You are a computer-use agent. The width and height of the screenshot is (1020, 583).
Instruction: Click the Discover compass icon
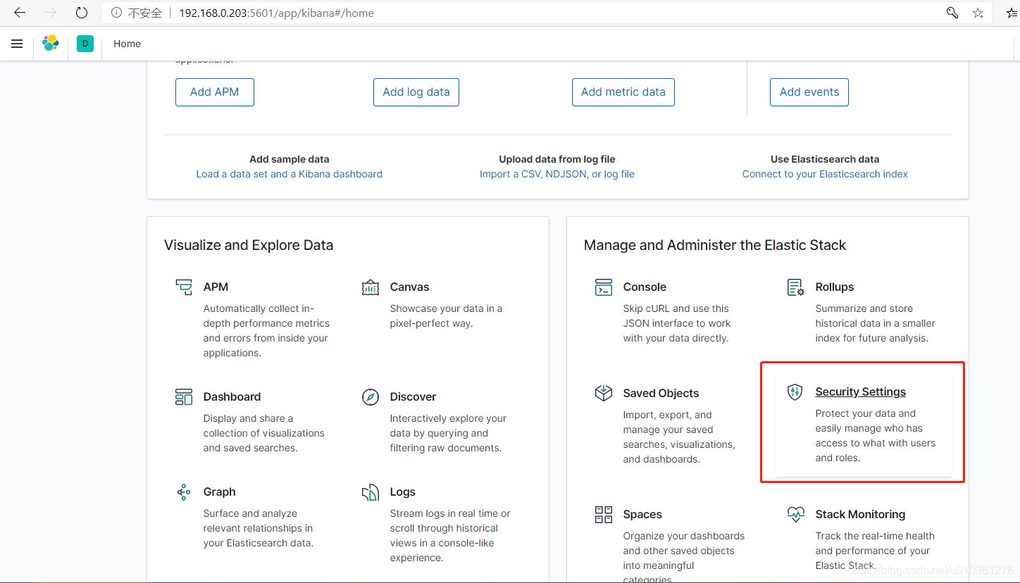coord(371,397)
